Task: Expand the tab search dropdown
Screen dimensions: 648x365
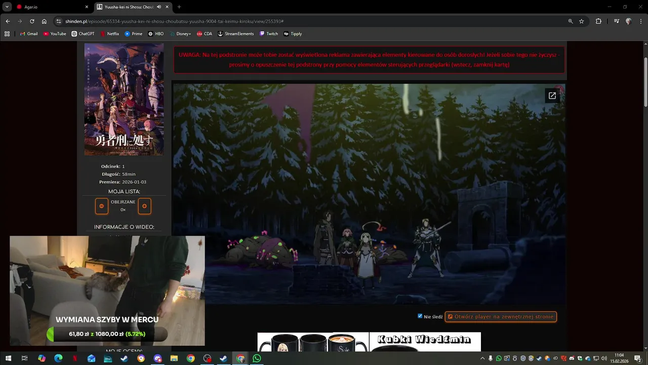Action: [x=7, y=7]
